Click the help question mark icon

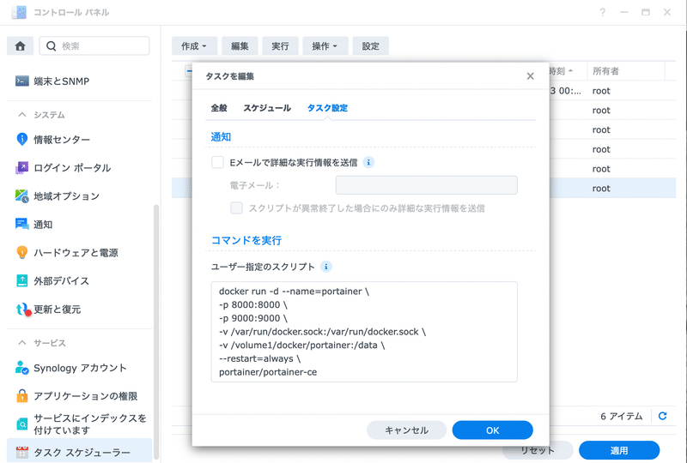(x=603, y=12)
